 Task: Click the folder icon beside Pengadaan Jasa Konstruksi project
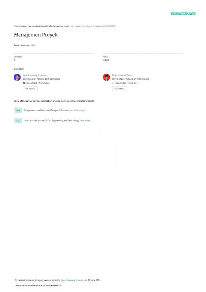pyautogui.click(x=18, y=110)
